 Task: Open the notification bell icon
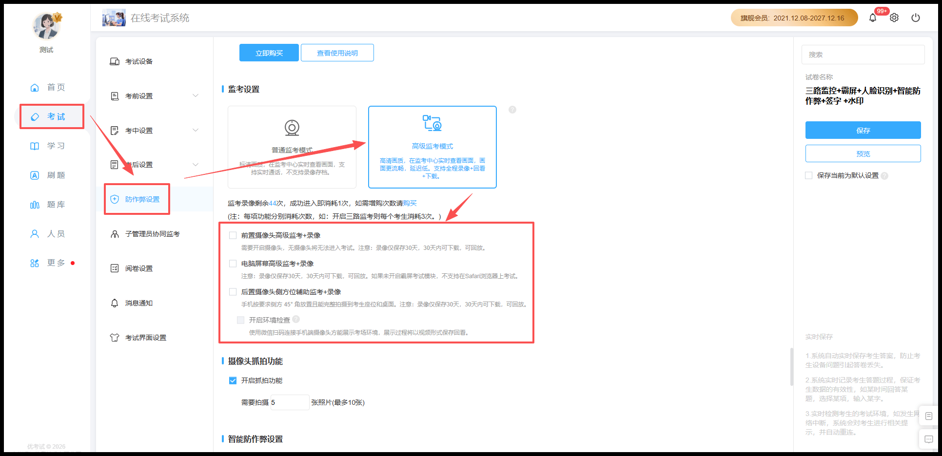pos(872,18)
